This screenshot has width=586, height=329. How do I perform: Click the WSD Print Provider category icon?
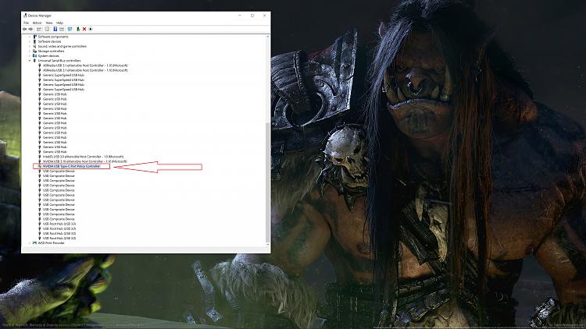pos(34,242)
